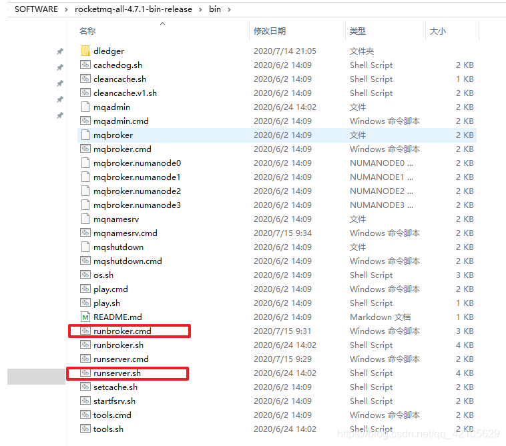Viewport: 506px width, 446px height.
Task: Click the 3 KB size of os.sh
Action: [465, 275]
